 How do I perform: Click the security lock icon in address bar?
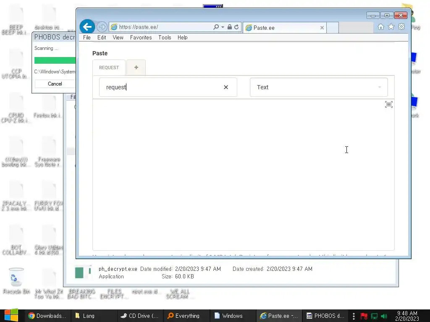pos(230,27)
